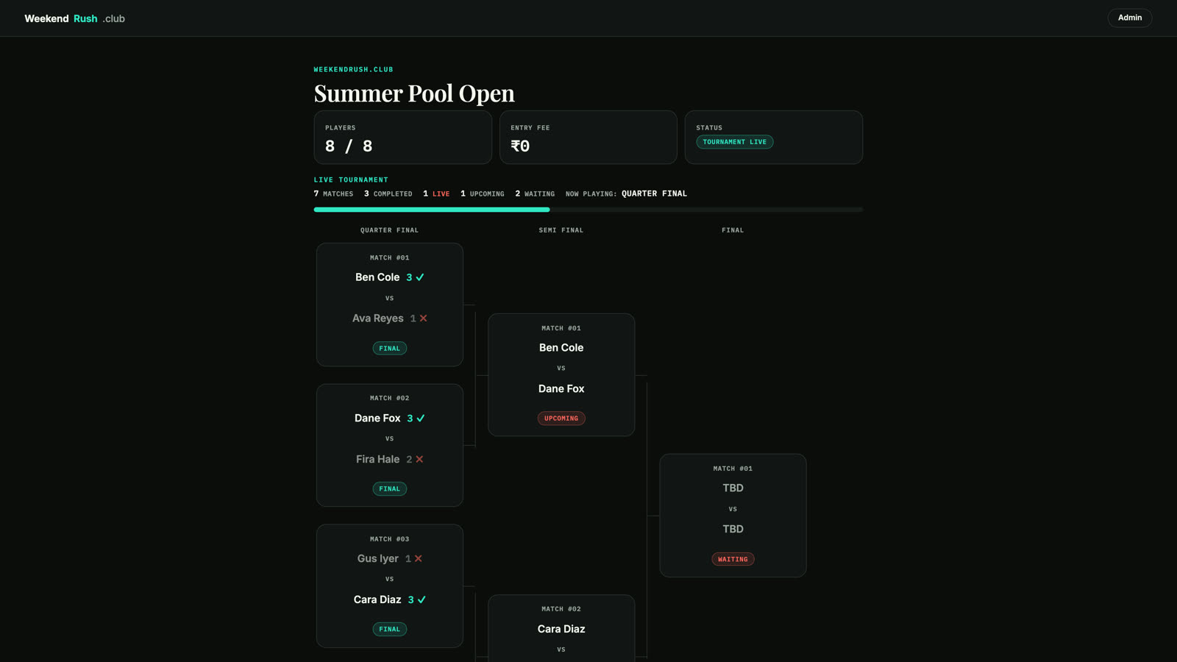
Task: Click the bottom TBD slot in final match
Action: [733, 529]
